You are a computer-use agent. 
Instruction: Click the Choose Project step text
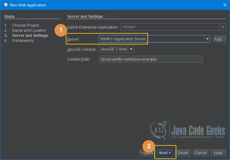pyautogui.click(x=25, y=25)
